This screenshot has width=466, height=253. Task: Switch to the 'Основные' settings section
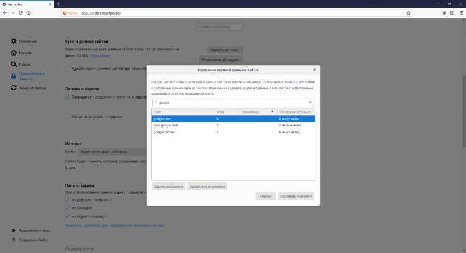(x=28, y=41)
